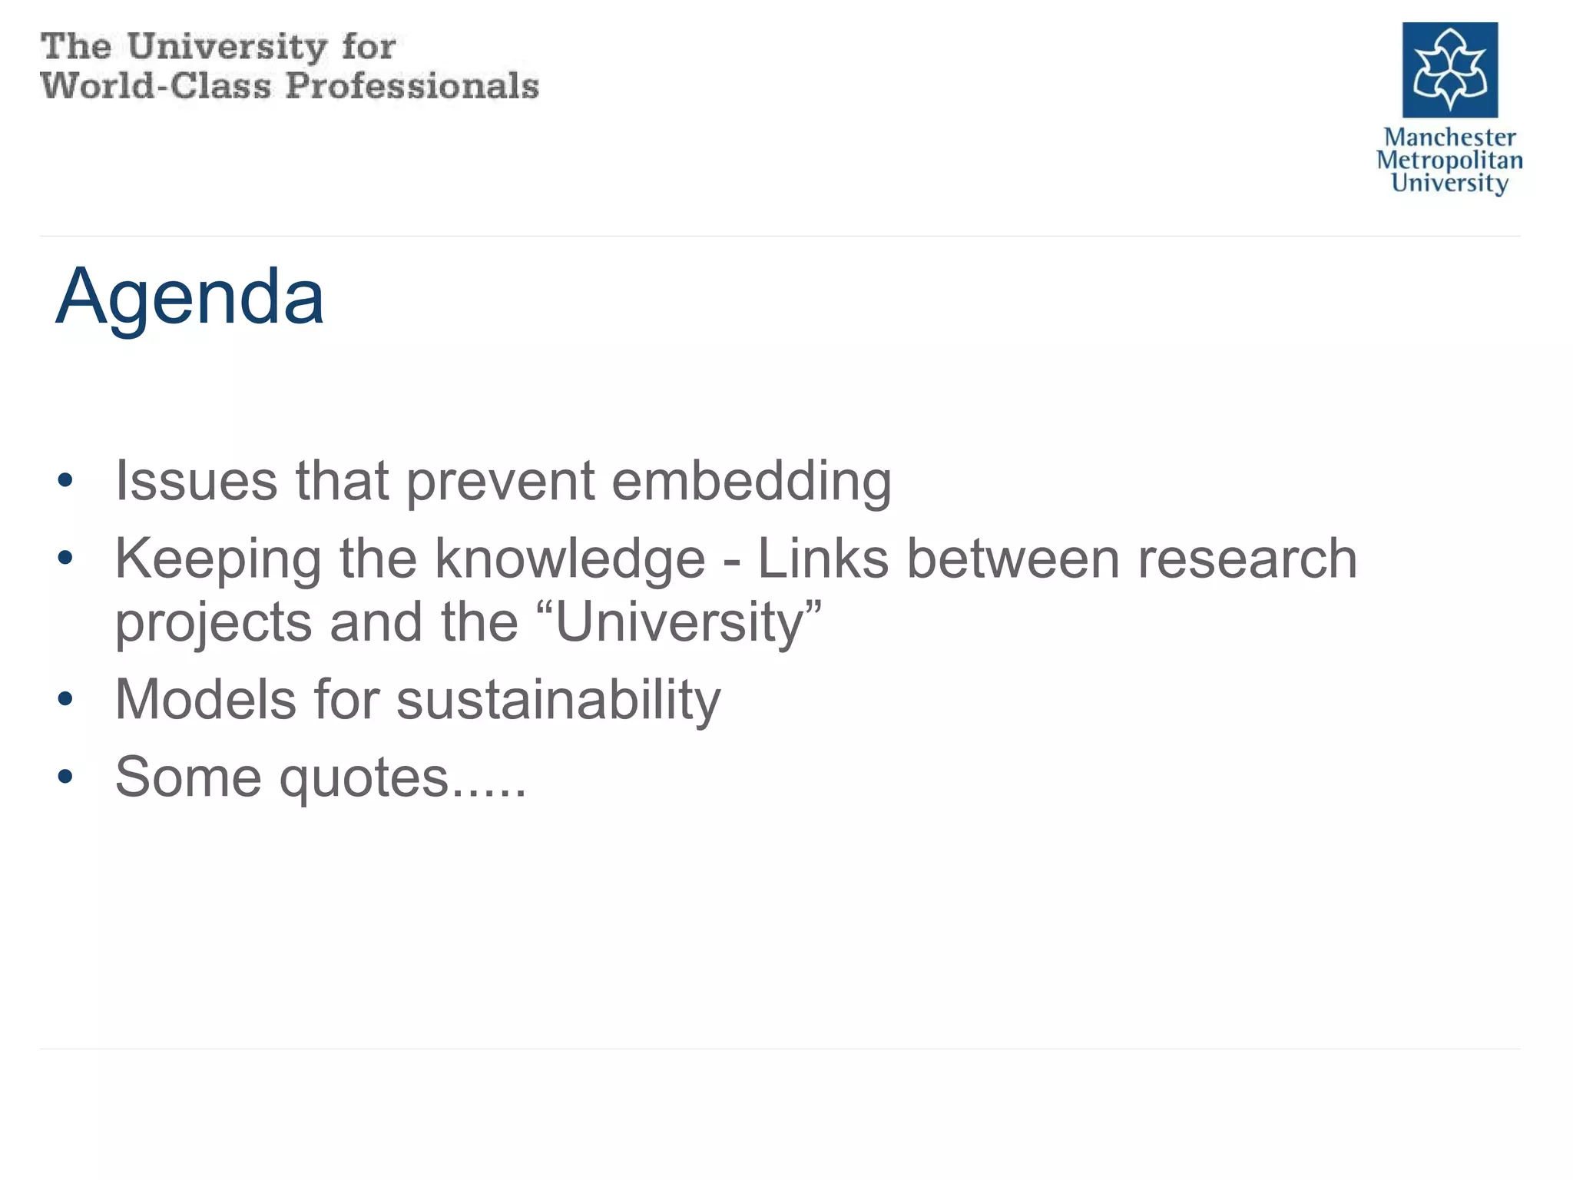Click the word "Manchester" under the logo
1573x1180 pixels.
pyautogui.click(x=1449, y=138)
